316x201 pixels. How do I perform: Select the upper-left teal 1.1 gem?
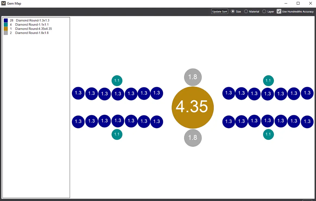coord(117,81)
